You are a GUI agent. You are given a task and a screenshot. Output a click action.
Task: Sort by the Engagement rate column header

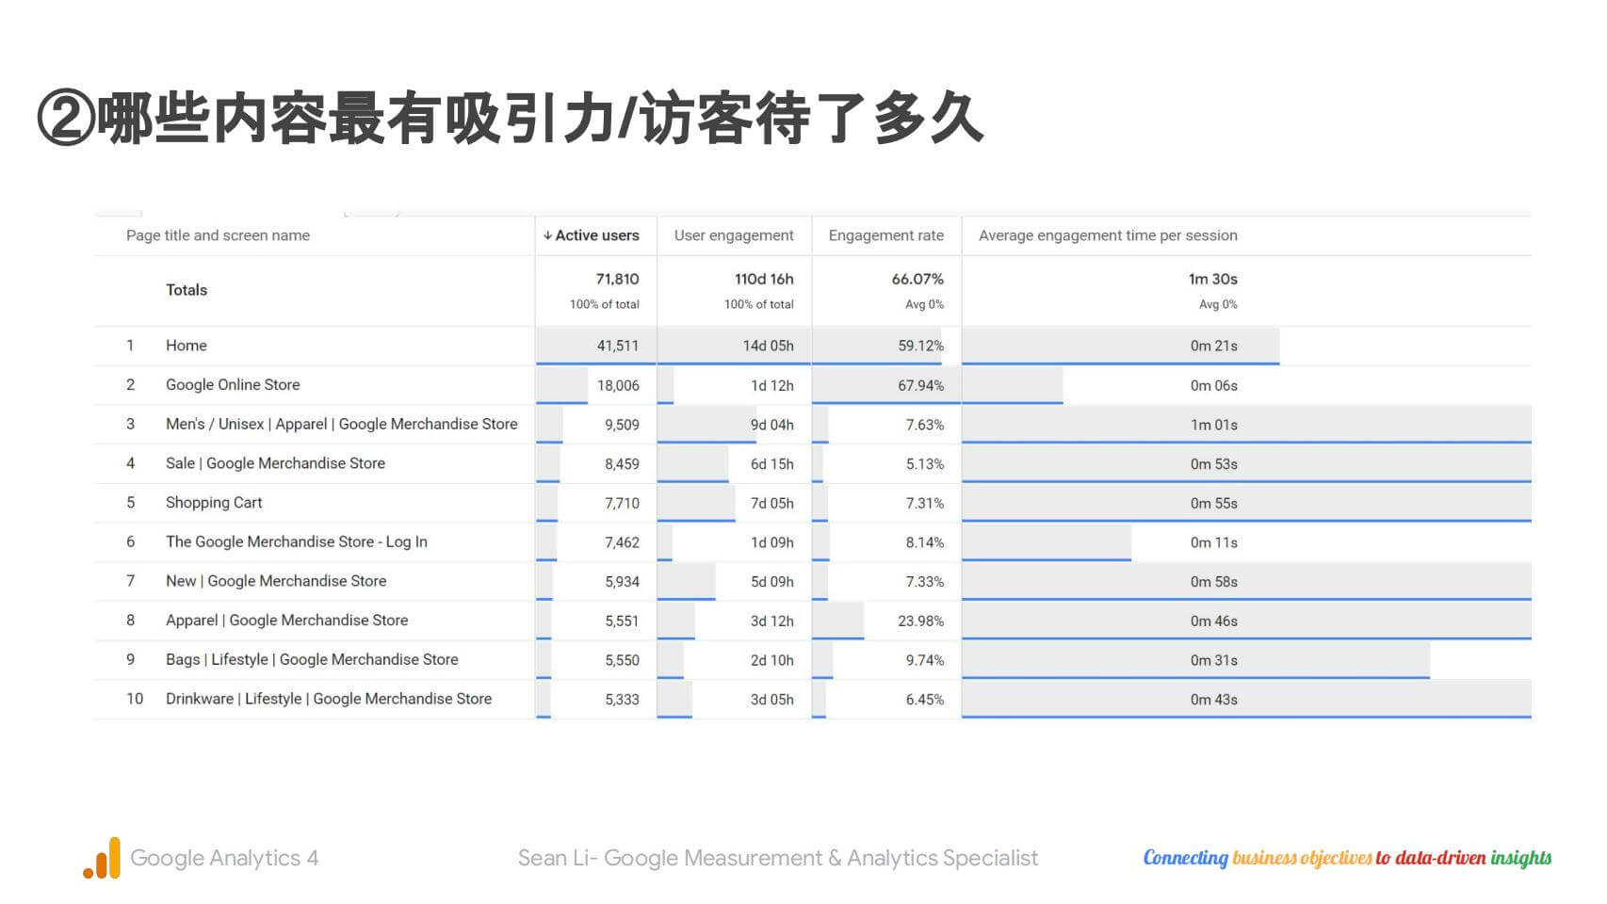click(x=885, y=235)
